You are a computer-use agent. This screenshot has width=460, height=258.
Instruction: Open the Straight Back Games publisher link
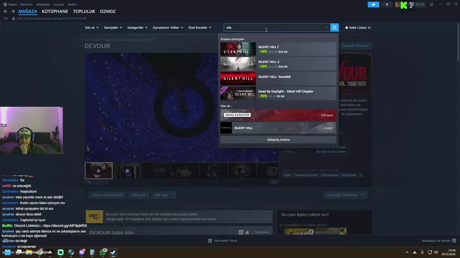pyautogui.click(x=331, y=152)
